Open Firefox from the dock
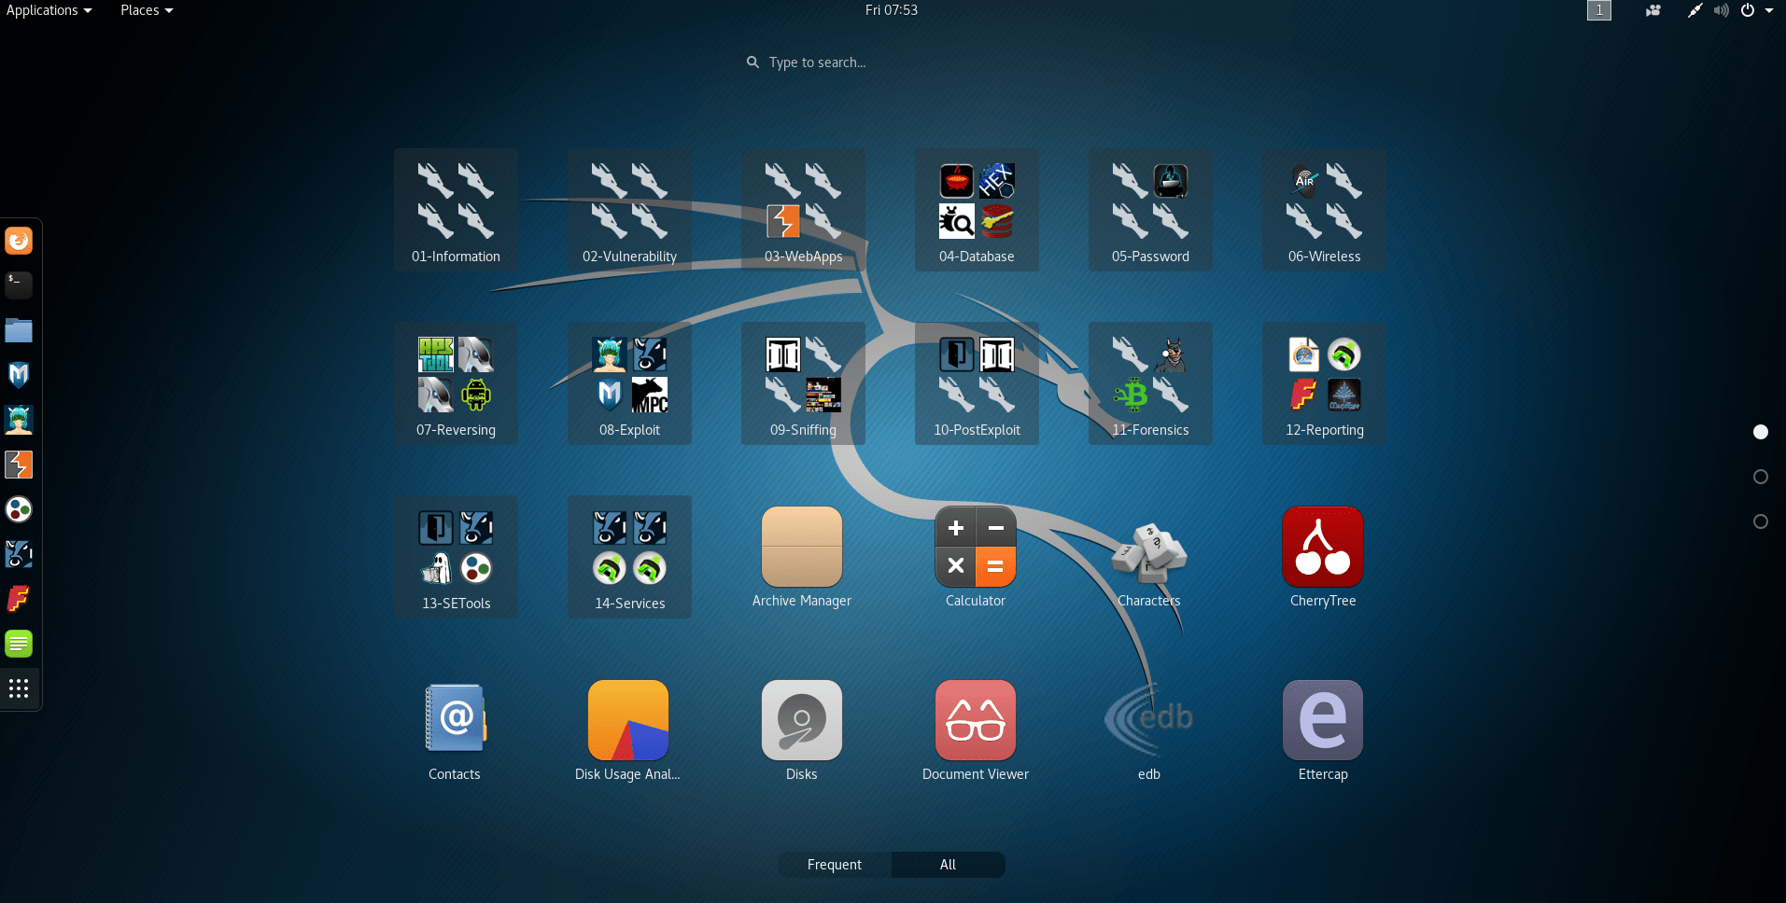Viewport: 1786px width, 903px height. [x=19, y=241]
